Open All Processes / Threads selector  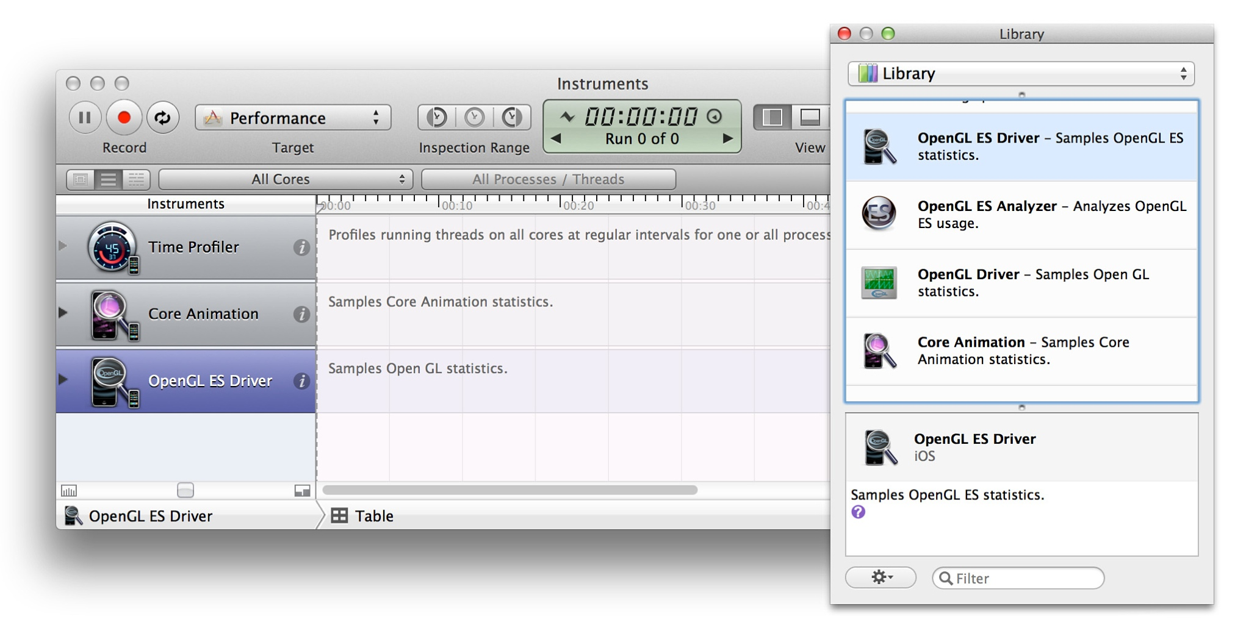[549, 179]
